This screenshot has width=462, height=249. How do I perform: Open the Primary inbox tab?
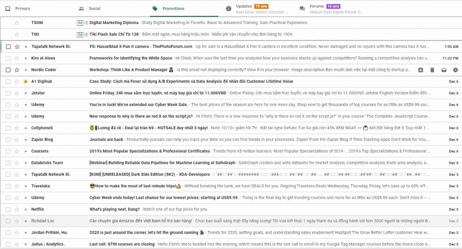coord(23,8)
